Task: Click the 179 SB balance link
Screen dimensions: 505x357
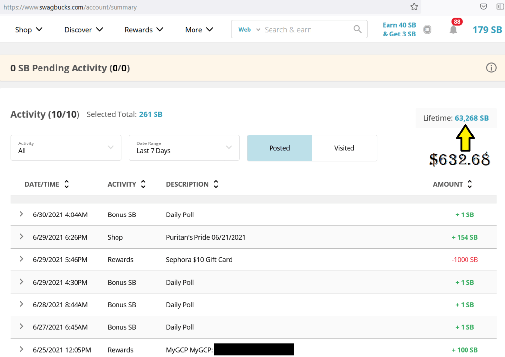Action: [487, 30]
